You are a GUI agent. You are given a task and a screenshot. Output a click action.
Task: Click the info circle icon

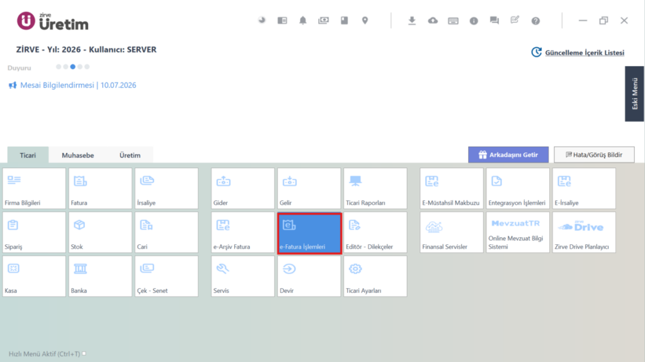click(x=474, y=21)
